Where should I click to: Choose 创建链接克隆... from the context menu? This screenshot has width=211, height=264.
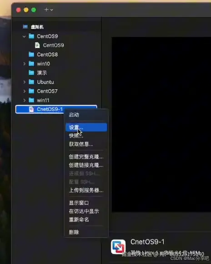click(86, 165)
